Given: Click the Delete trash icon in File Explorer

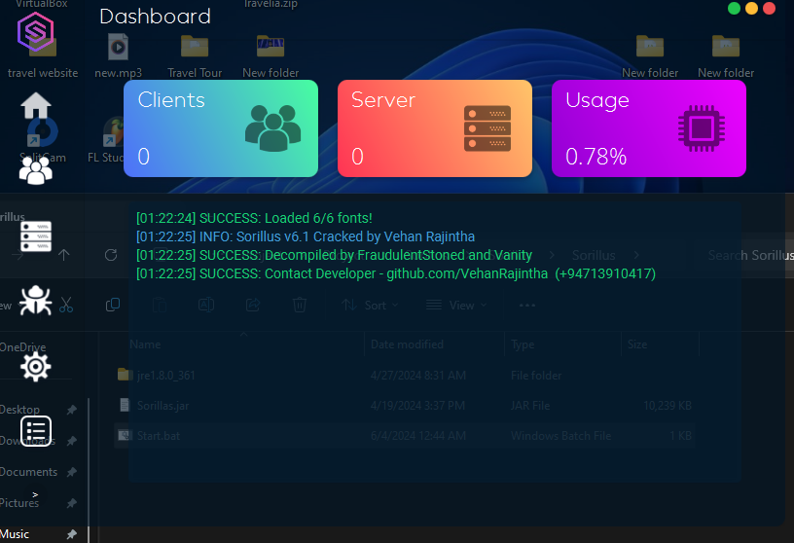Looking at the screenshot, I should point(300,305).
